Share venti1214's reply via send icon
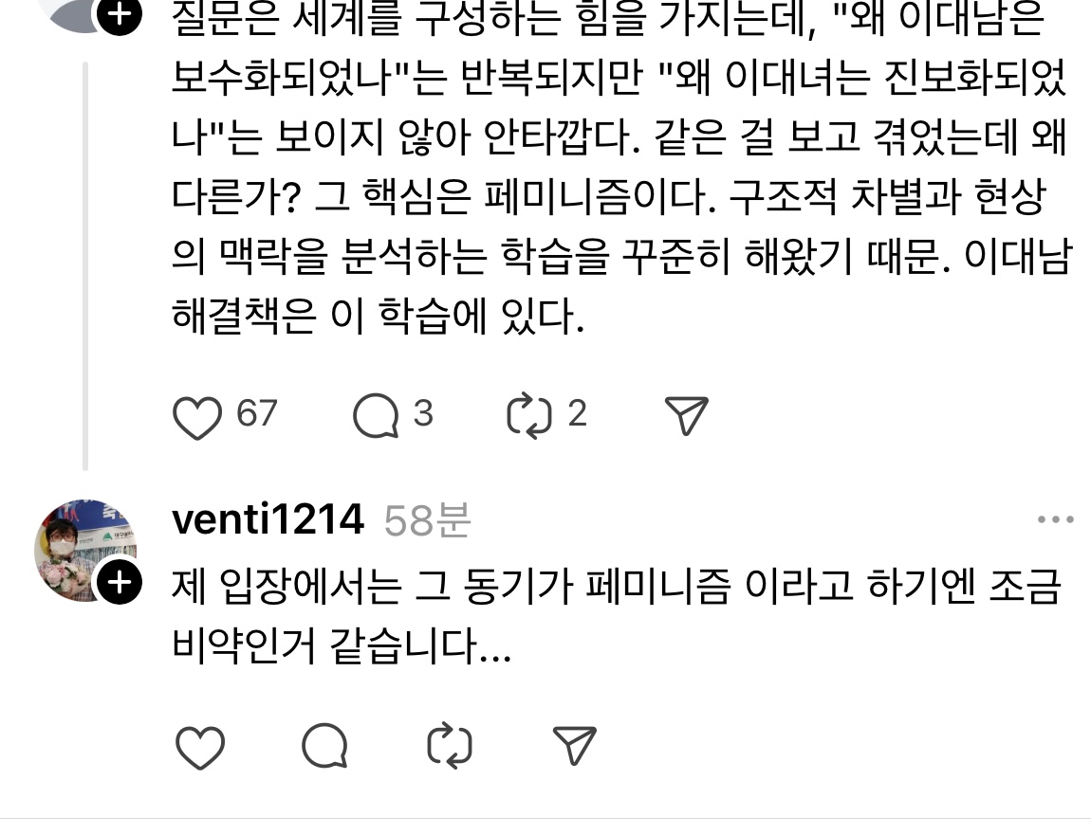The width and height of the screenshot is (1091, 835). 574,745
